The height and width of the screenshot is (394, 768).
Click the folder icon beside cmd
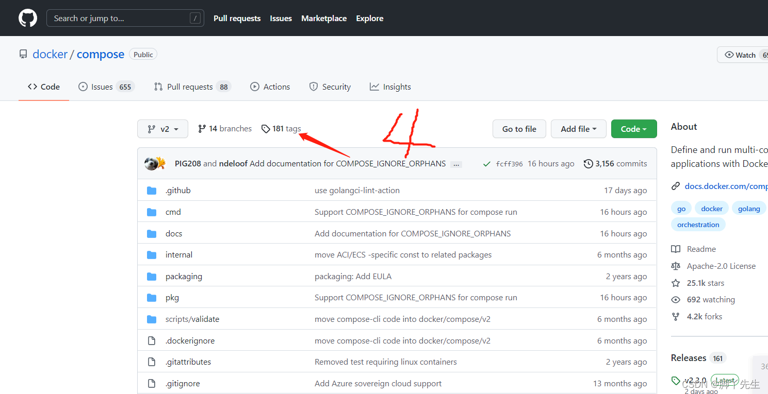[x=152, y=212]
